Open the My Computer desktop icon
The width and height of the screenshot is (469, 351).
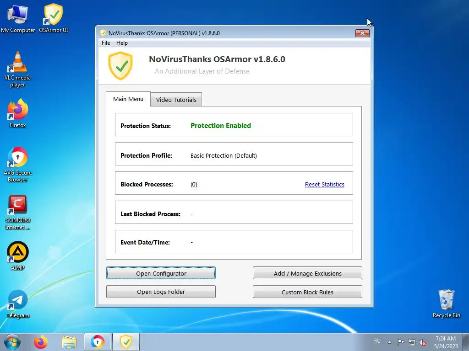click(x=18, y=18)
